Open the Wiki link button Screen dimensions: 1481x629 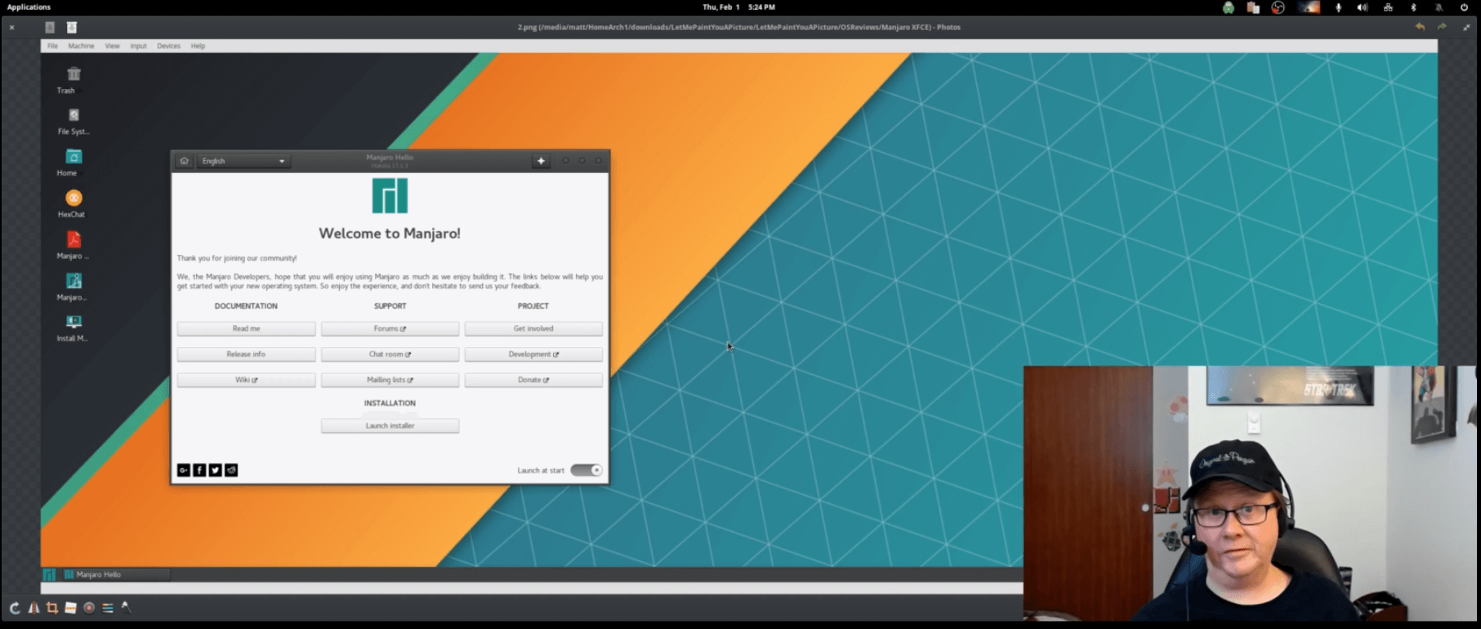(x=246, y=380)
